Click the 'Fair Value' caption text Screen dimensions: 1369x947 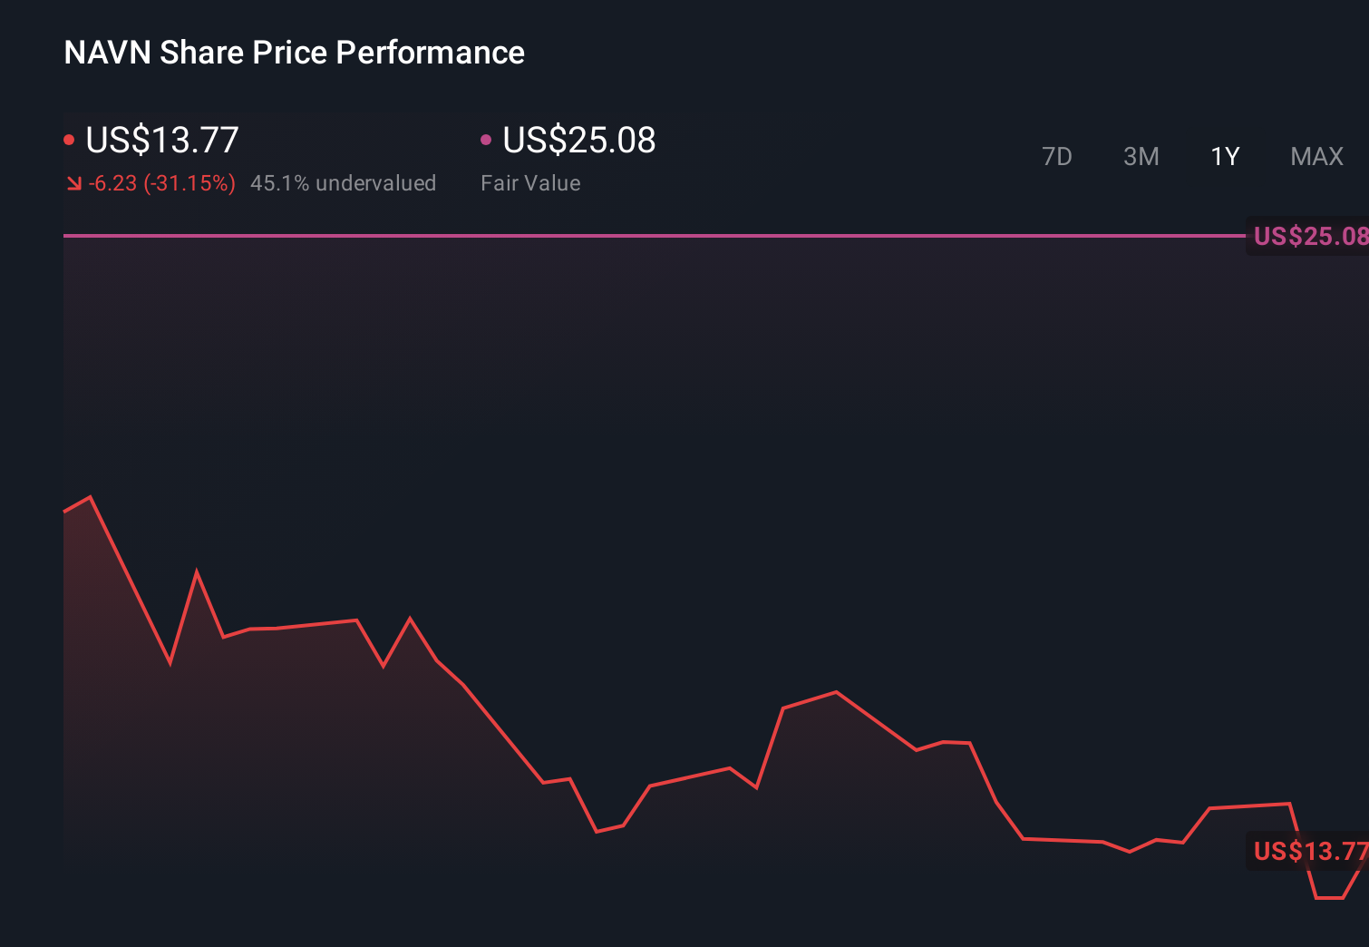[x=529, y=182]
